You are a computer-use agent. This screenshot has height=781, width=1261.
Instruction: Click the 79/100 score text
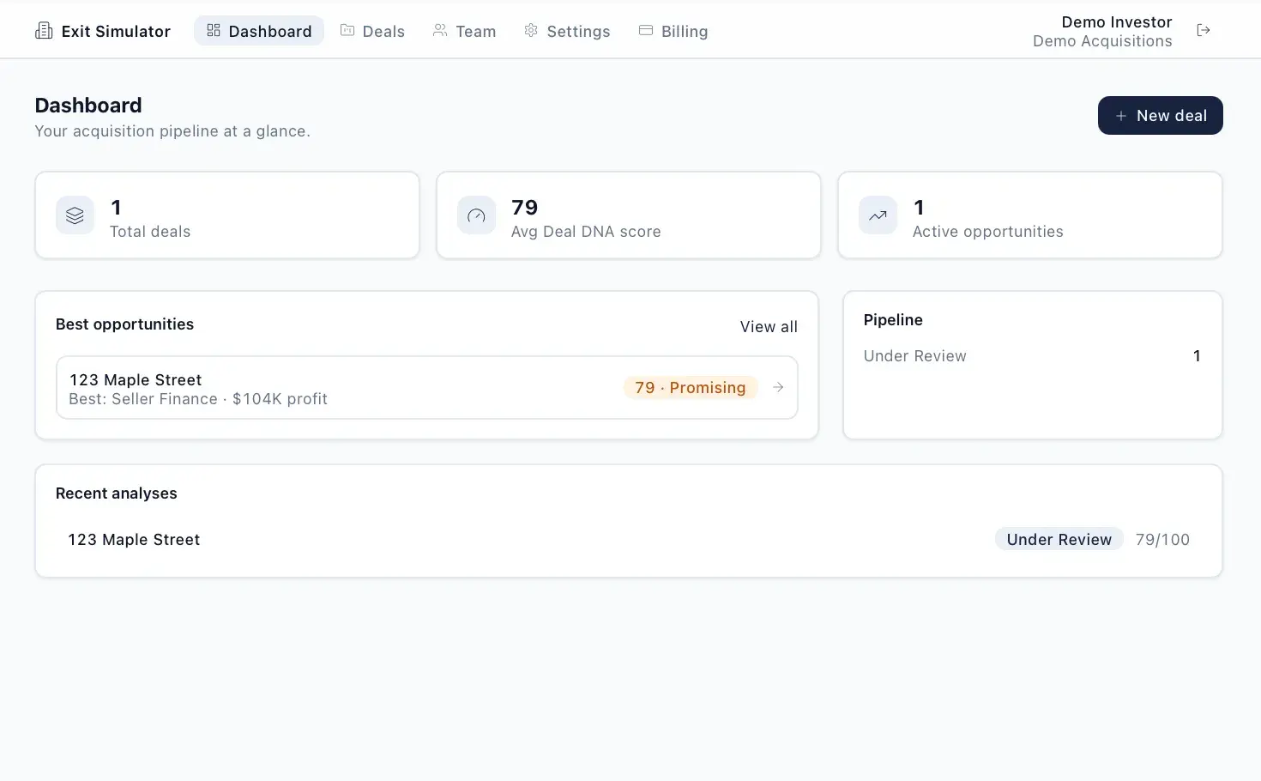click(x=1162, y=540)
